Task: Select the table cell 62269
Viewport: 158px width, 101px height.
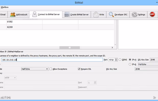Action: tap(24, 27)
